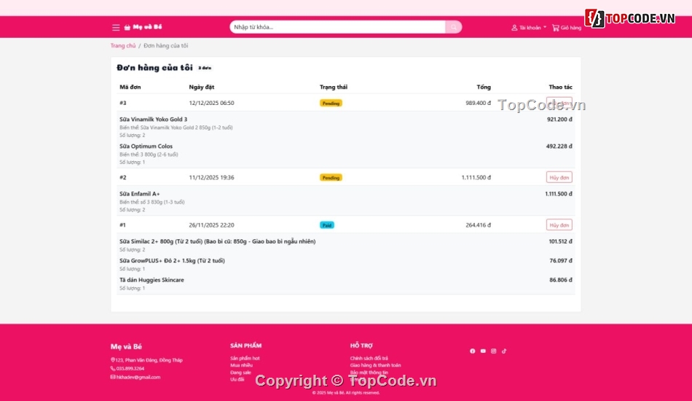Open Ưu đãi footer link
The width and height of the screenshot is (692, 401).
pos(237,379)
